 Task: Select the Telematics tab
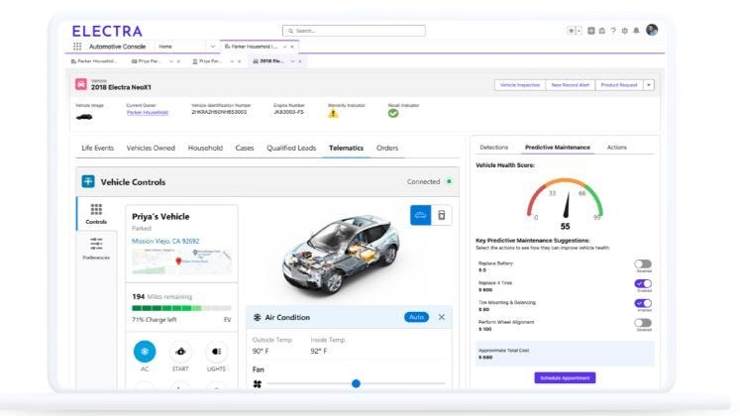pyautogui.click(x=346, y=148)
